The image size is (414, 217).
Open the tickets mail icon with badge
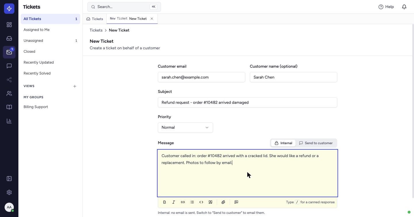(9, 52)
